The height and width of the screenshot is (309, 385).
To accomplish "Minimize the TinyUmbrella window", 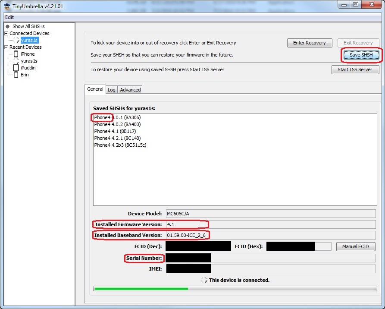I will [x=344, y=5].
